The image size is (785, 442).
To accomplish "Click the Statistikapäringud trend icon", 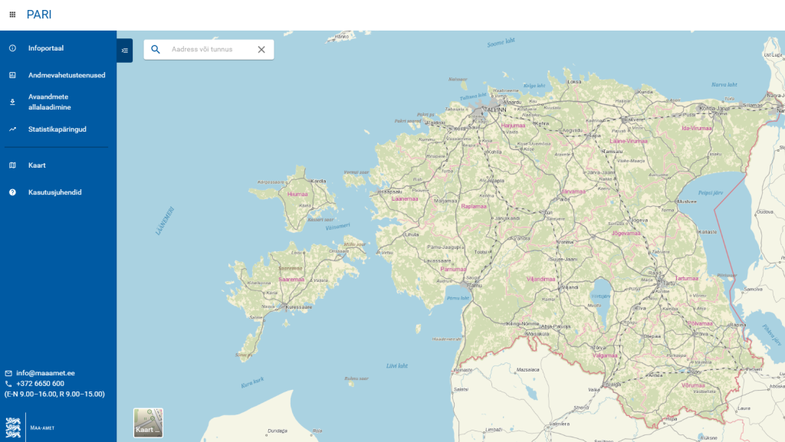I will 12,129.
